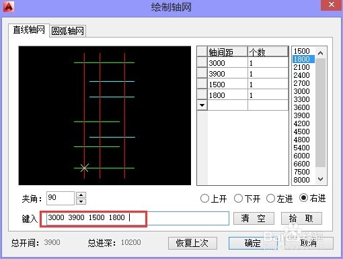Screen dimensions: 343x259
Task: Cancel with the 取消 button
Action: pyautogui.click(x=309, y=243)
